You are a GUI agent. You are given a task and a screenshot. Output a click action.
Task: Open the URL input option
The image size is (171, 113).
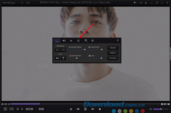click(28, 3)
